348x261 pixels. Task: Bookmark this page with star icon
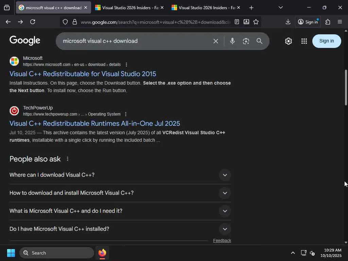[256, 22]
